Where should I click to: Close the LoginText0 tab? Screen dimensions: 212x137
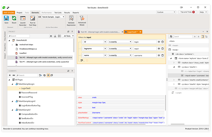click(140, 32)
